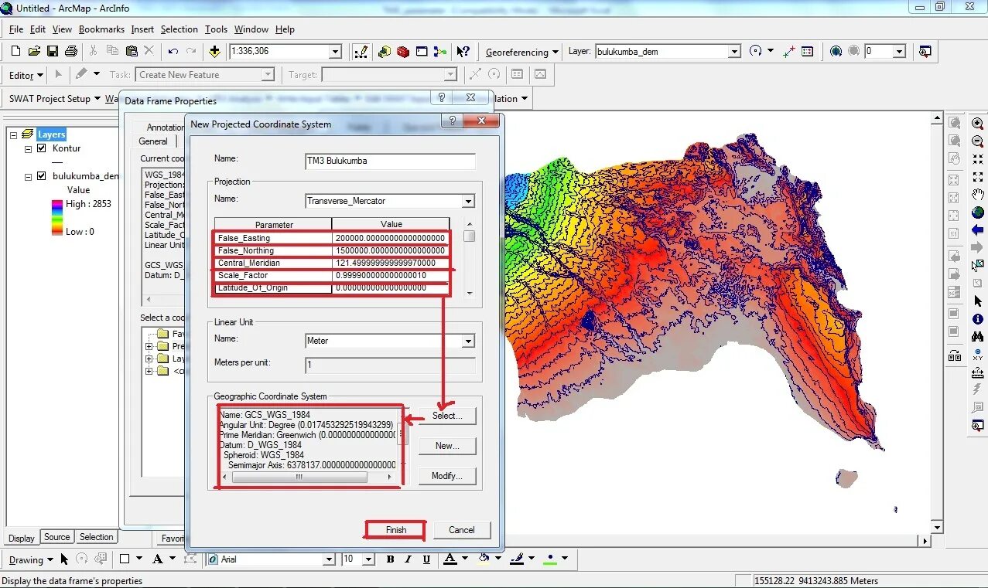Switch to the General tab in Data Frame Properties
Screen dimensions: 988x588
[153, 141]
